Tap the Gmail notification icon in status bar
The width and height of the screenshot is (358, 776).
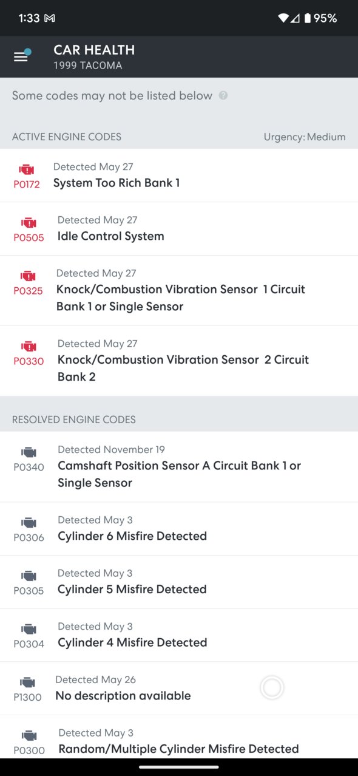click(x=50, y=18)
